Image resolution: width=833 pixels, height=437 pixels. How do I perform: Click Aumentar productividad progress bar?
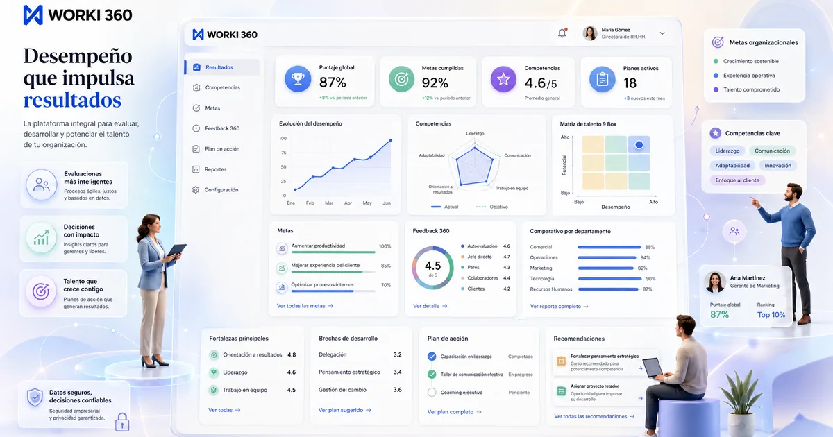point(333,252)
